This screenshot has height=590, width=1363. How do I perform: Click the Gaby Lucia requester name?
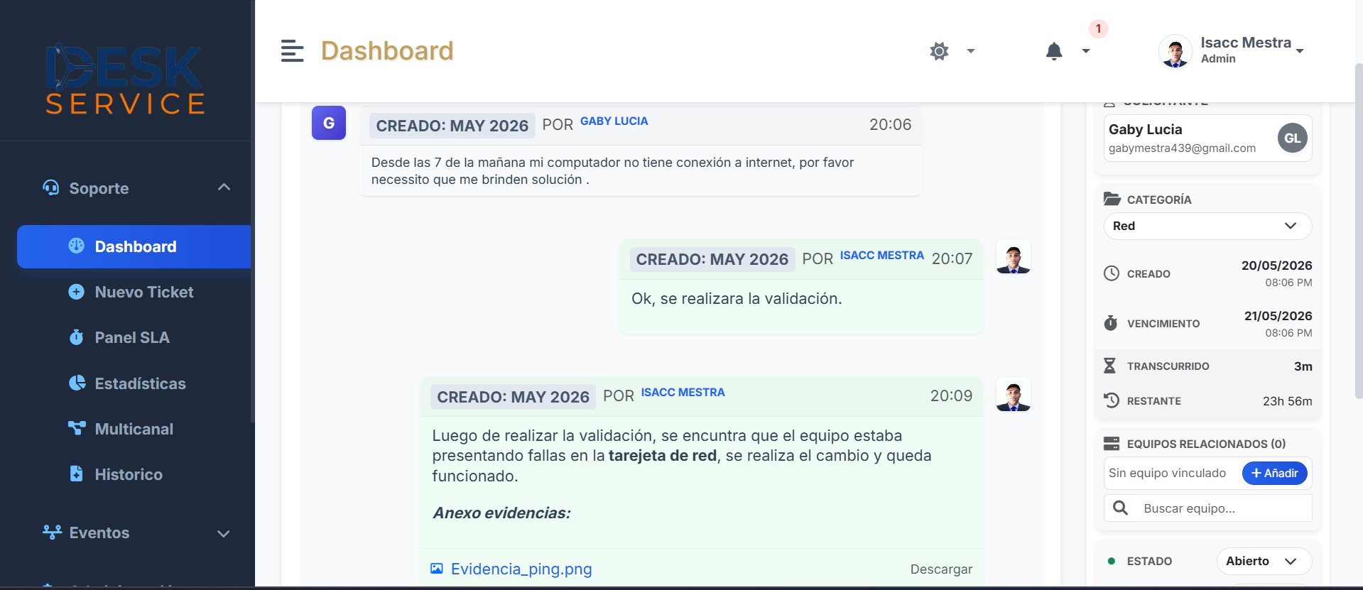coord(1145,129)
